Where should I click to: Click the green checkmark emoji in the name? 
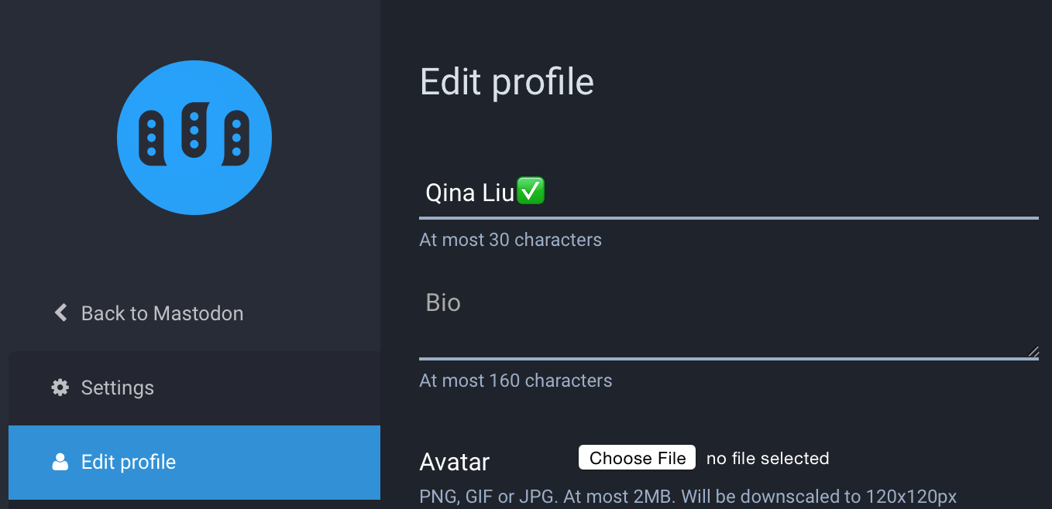pos(531,191)
